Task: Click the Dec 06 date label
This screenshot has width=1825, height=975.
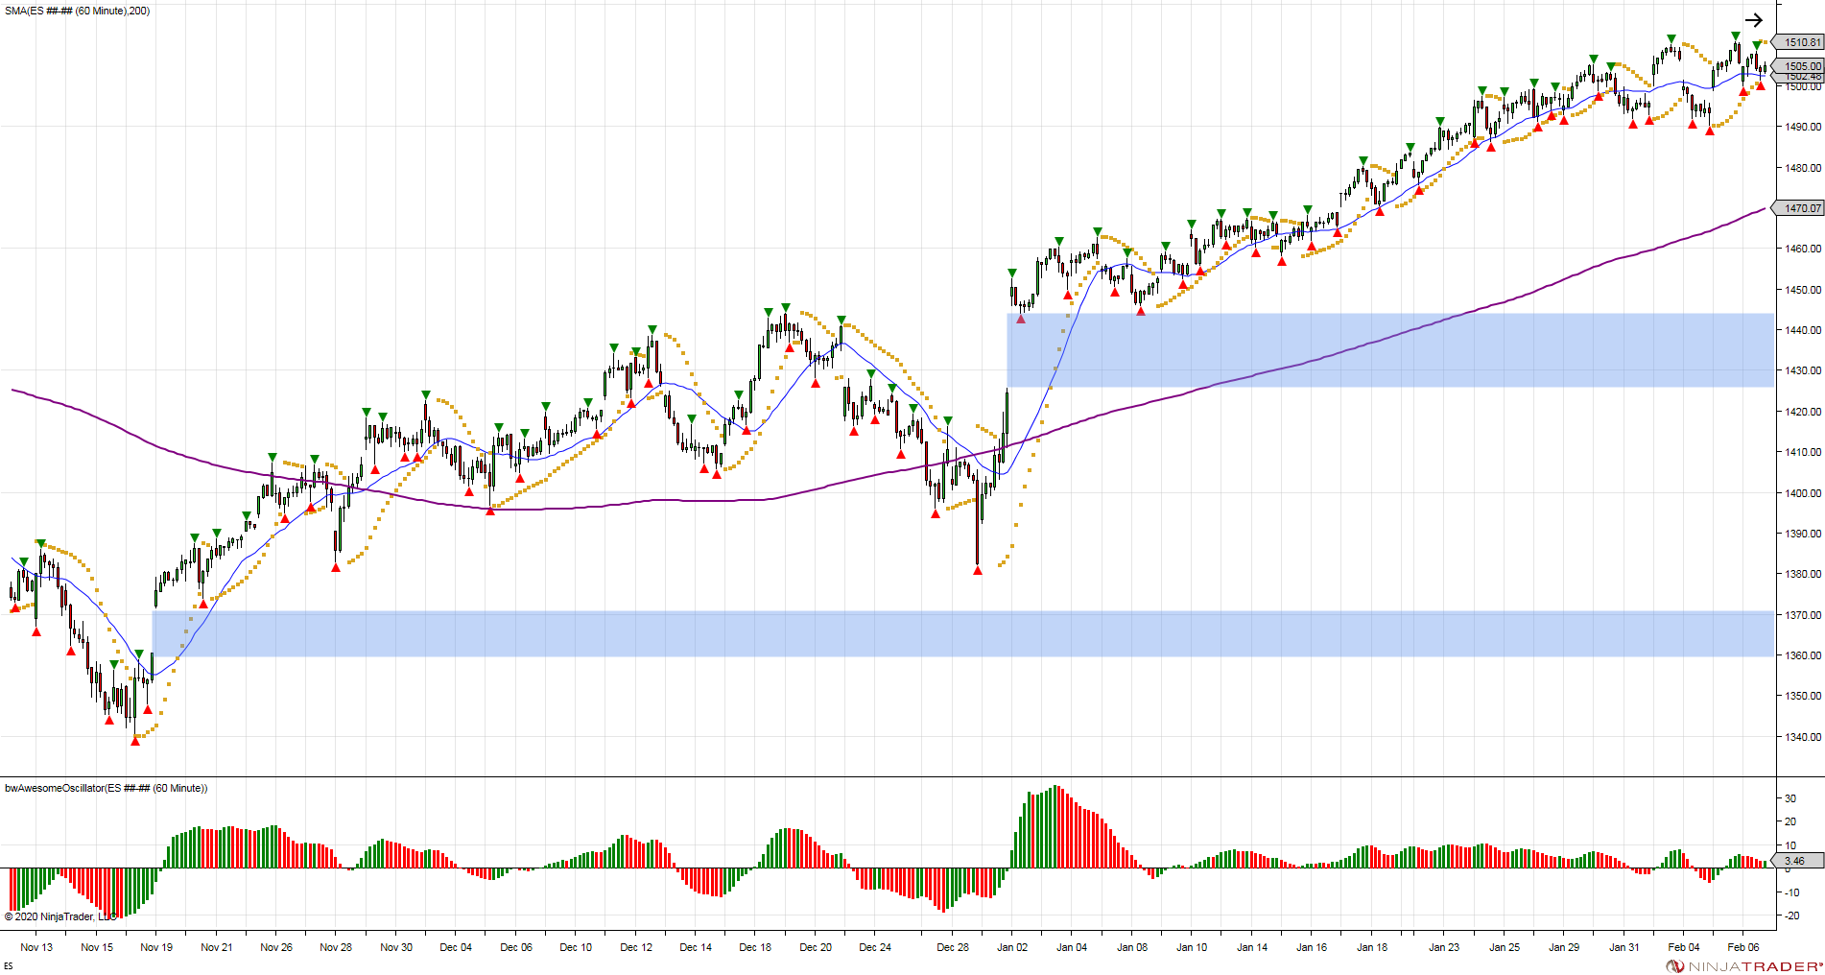Action: coord(516,947)
